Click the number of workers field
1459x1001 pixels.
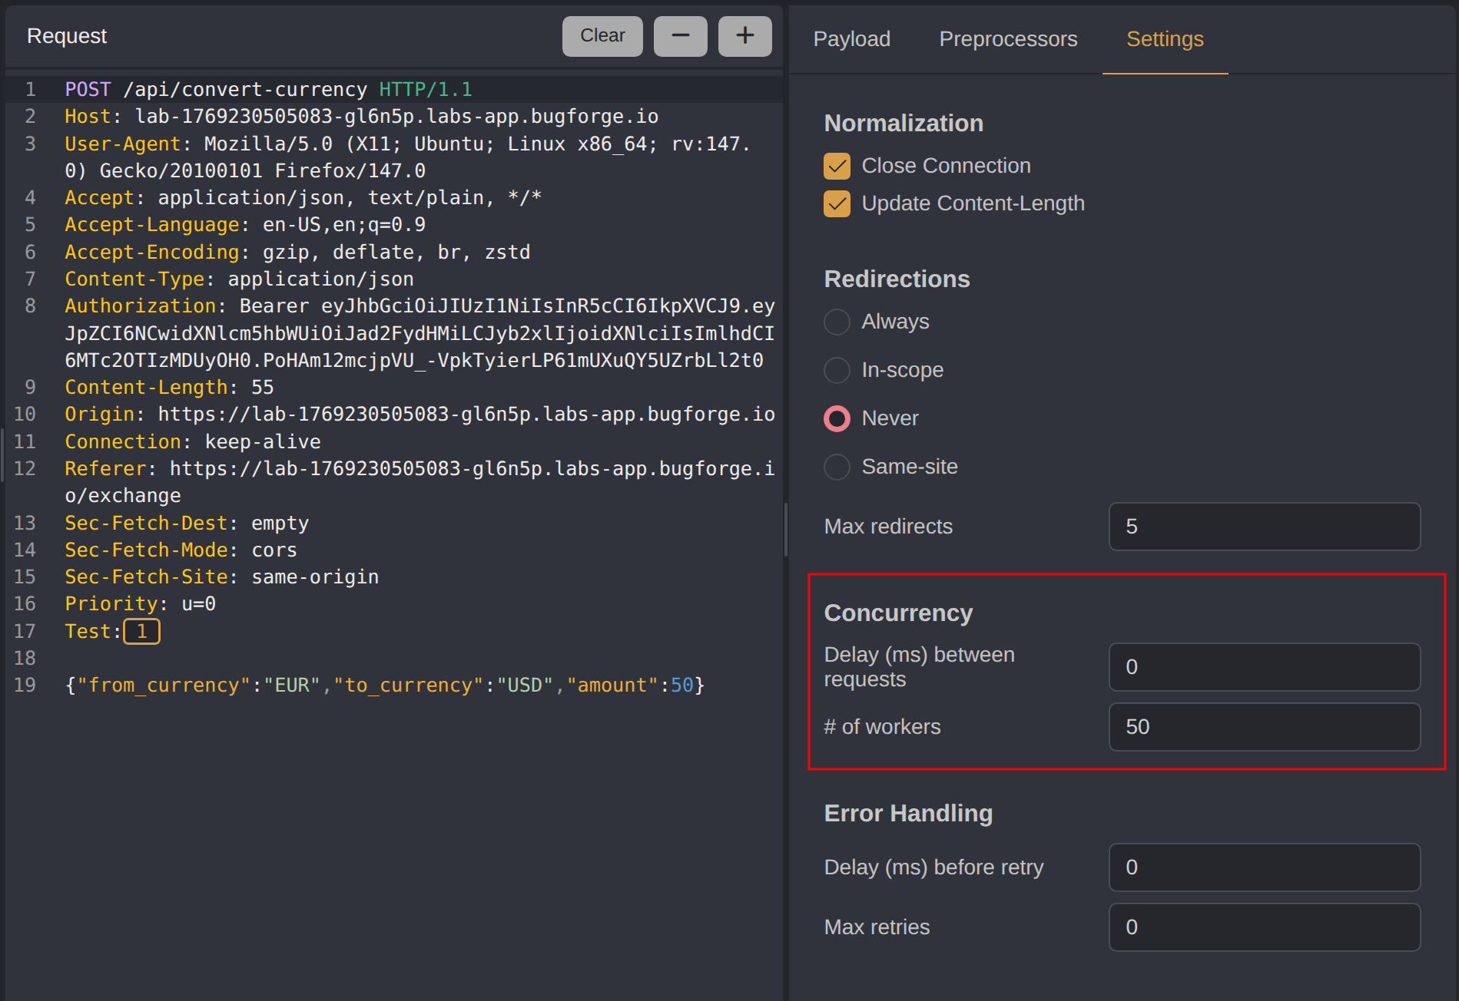point(1264,727)
